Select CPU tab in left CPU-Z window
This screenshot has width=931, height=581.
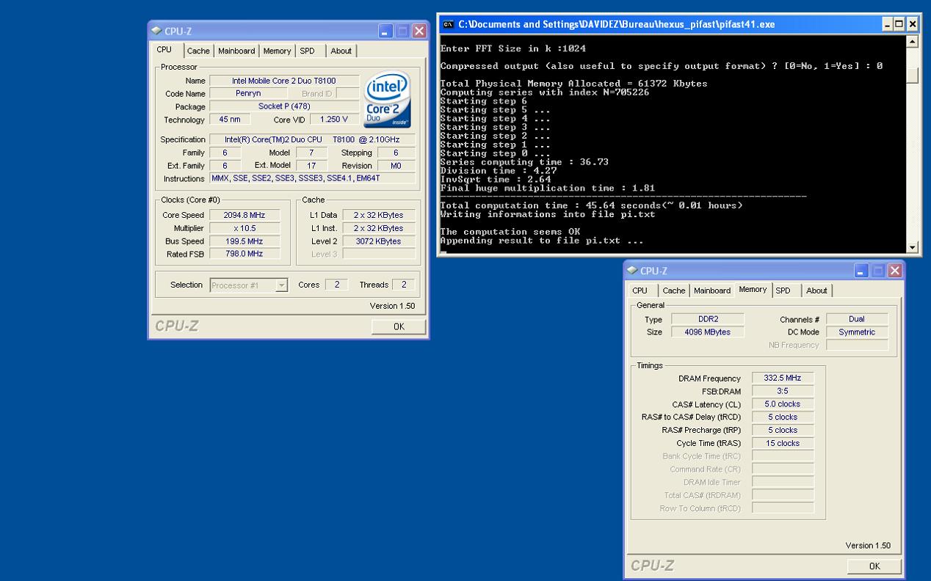164,50
